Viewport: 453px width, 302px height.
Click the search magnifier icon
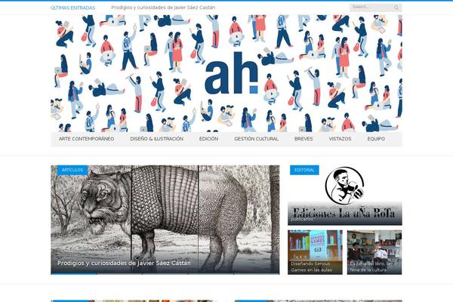tap(396, 8)
